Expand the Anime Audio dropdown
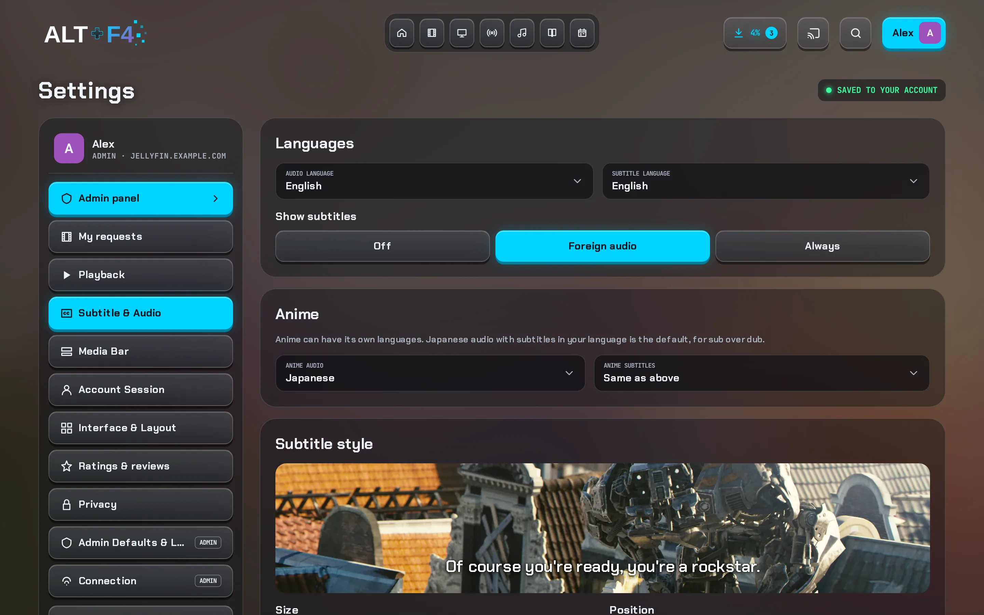 [430, 373]
